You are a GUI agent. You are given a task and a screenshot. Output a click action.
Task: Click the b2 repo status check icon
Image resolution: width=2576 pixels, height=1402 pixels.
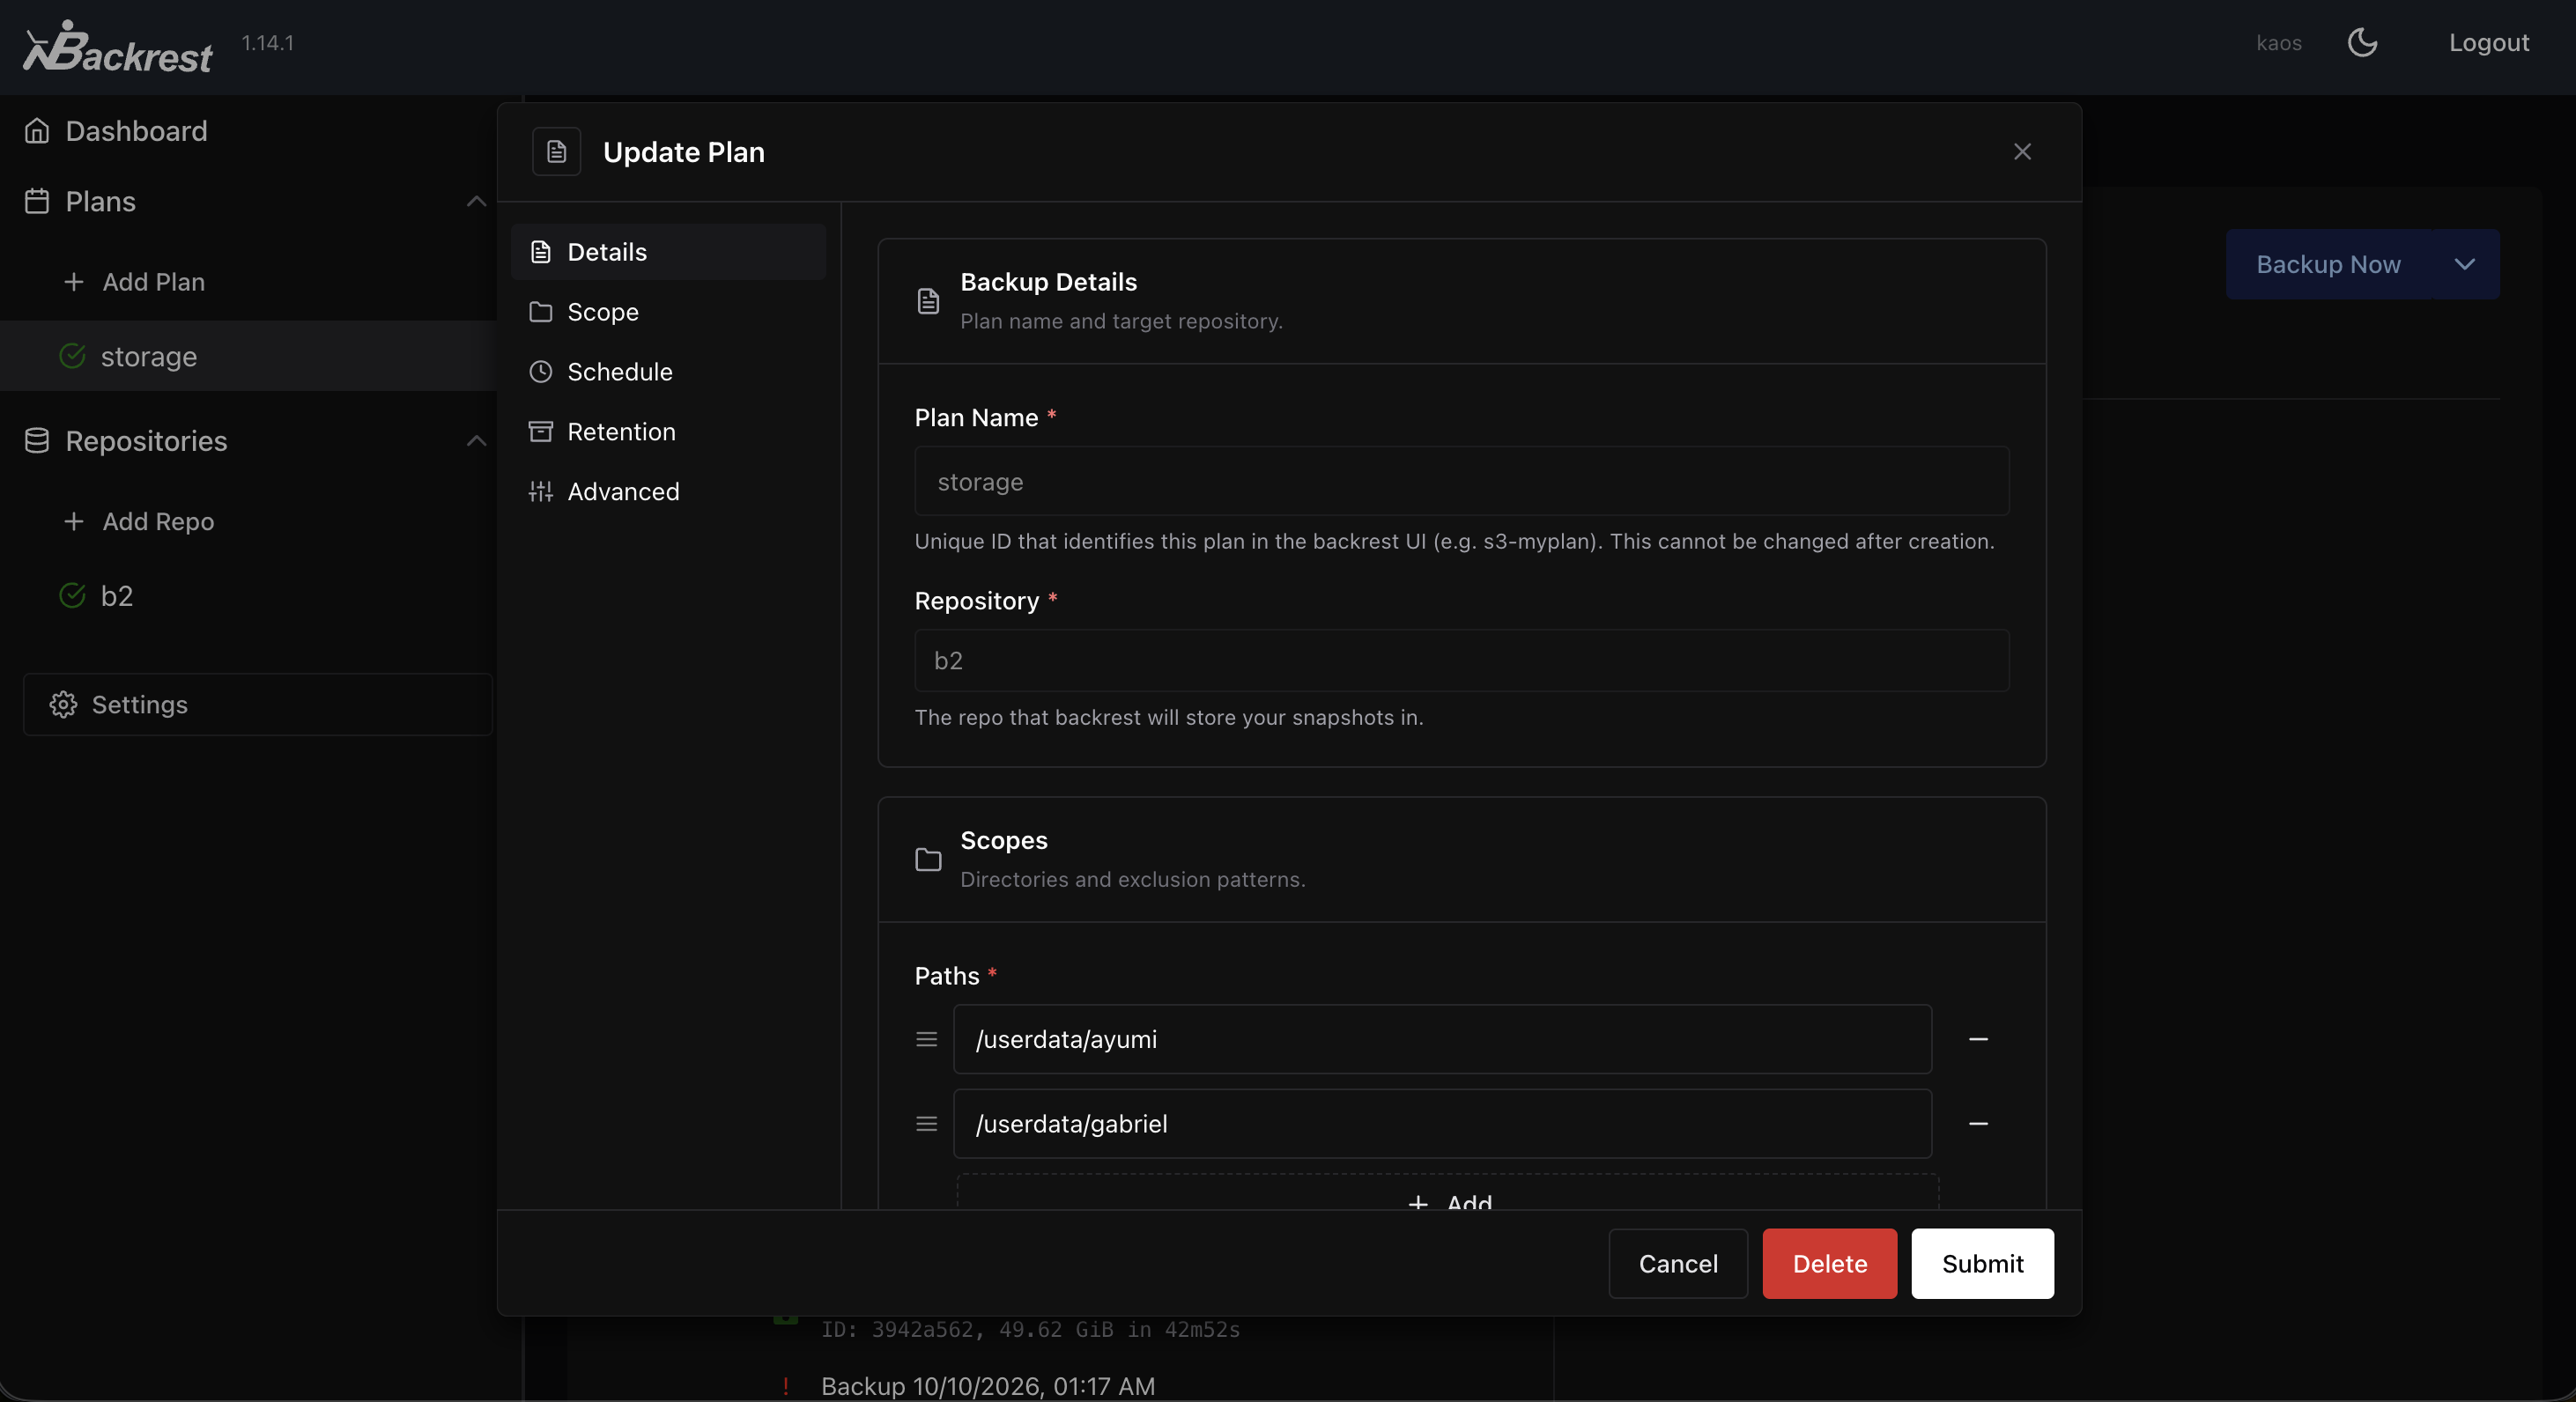[x=72, y=595]
